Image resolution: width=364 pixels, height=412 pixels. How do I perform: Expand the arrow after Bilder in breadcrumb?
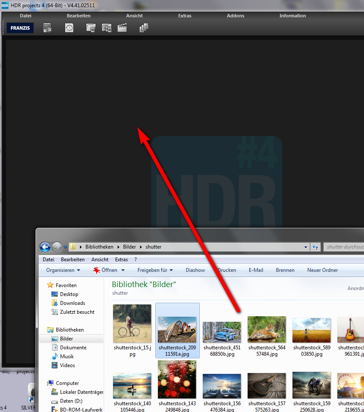click(x=141, y=247)
